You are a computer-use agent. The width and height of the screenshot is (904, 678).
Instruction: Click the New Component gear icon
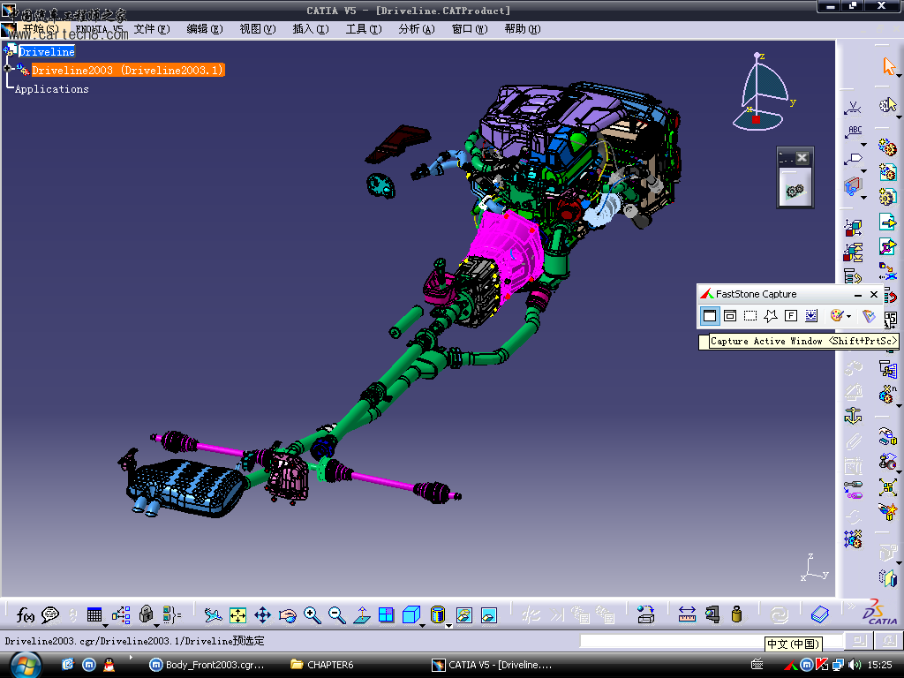(x=887, y=147)
